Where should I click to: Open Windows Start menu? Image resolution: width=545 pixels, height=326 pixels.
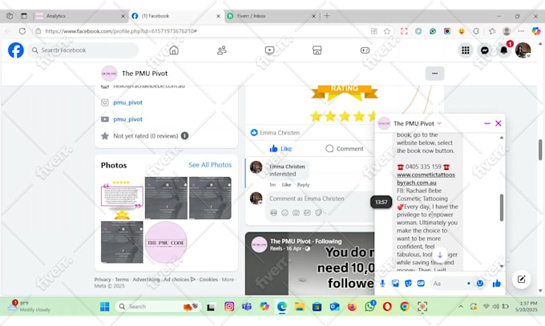[x=105, y=307]
